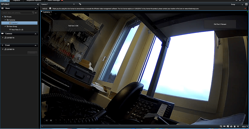Screen dimensions: 249x129
Task: Open the Alarm Manager tab
Action: [54, 1]
